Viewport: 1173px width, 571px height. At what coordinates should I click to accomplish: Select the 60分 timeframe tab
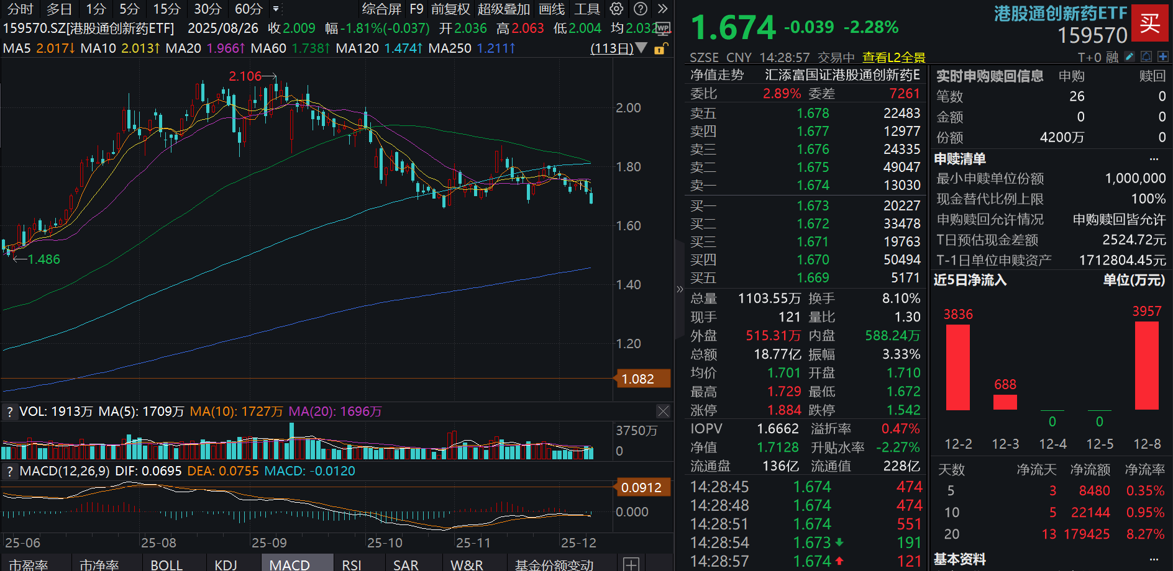pyautogui.click(x=249, y=9)
